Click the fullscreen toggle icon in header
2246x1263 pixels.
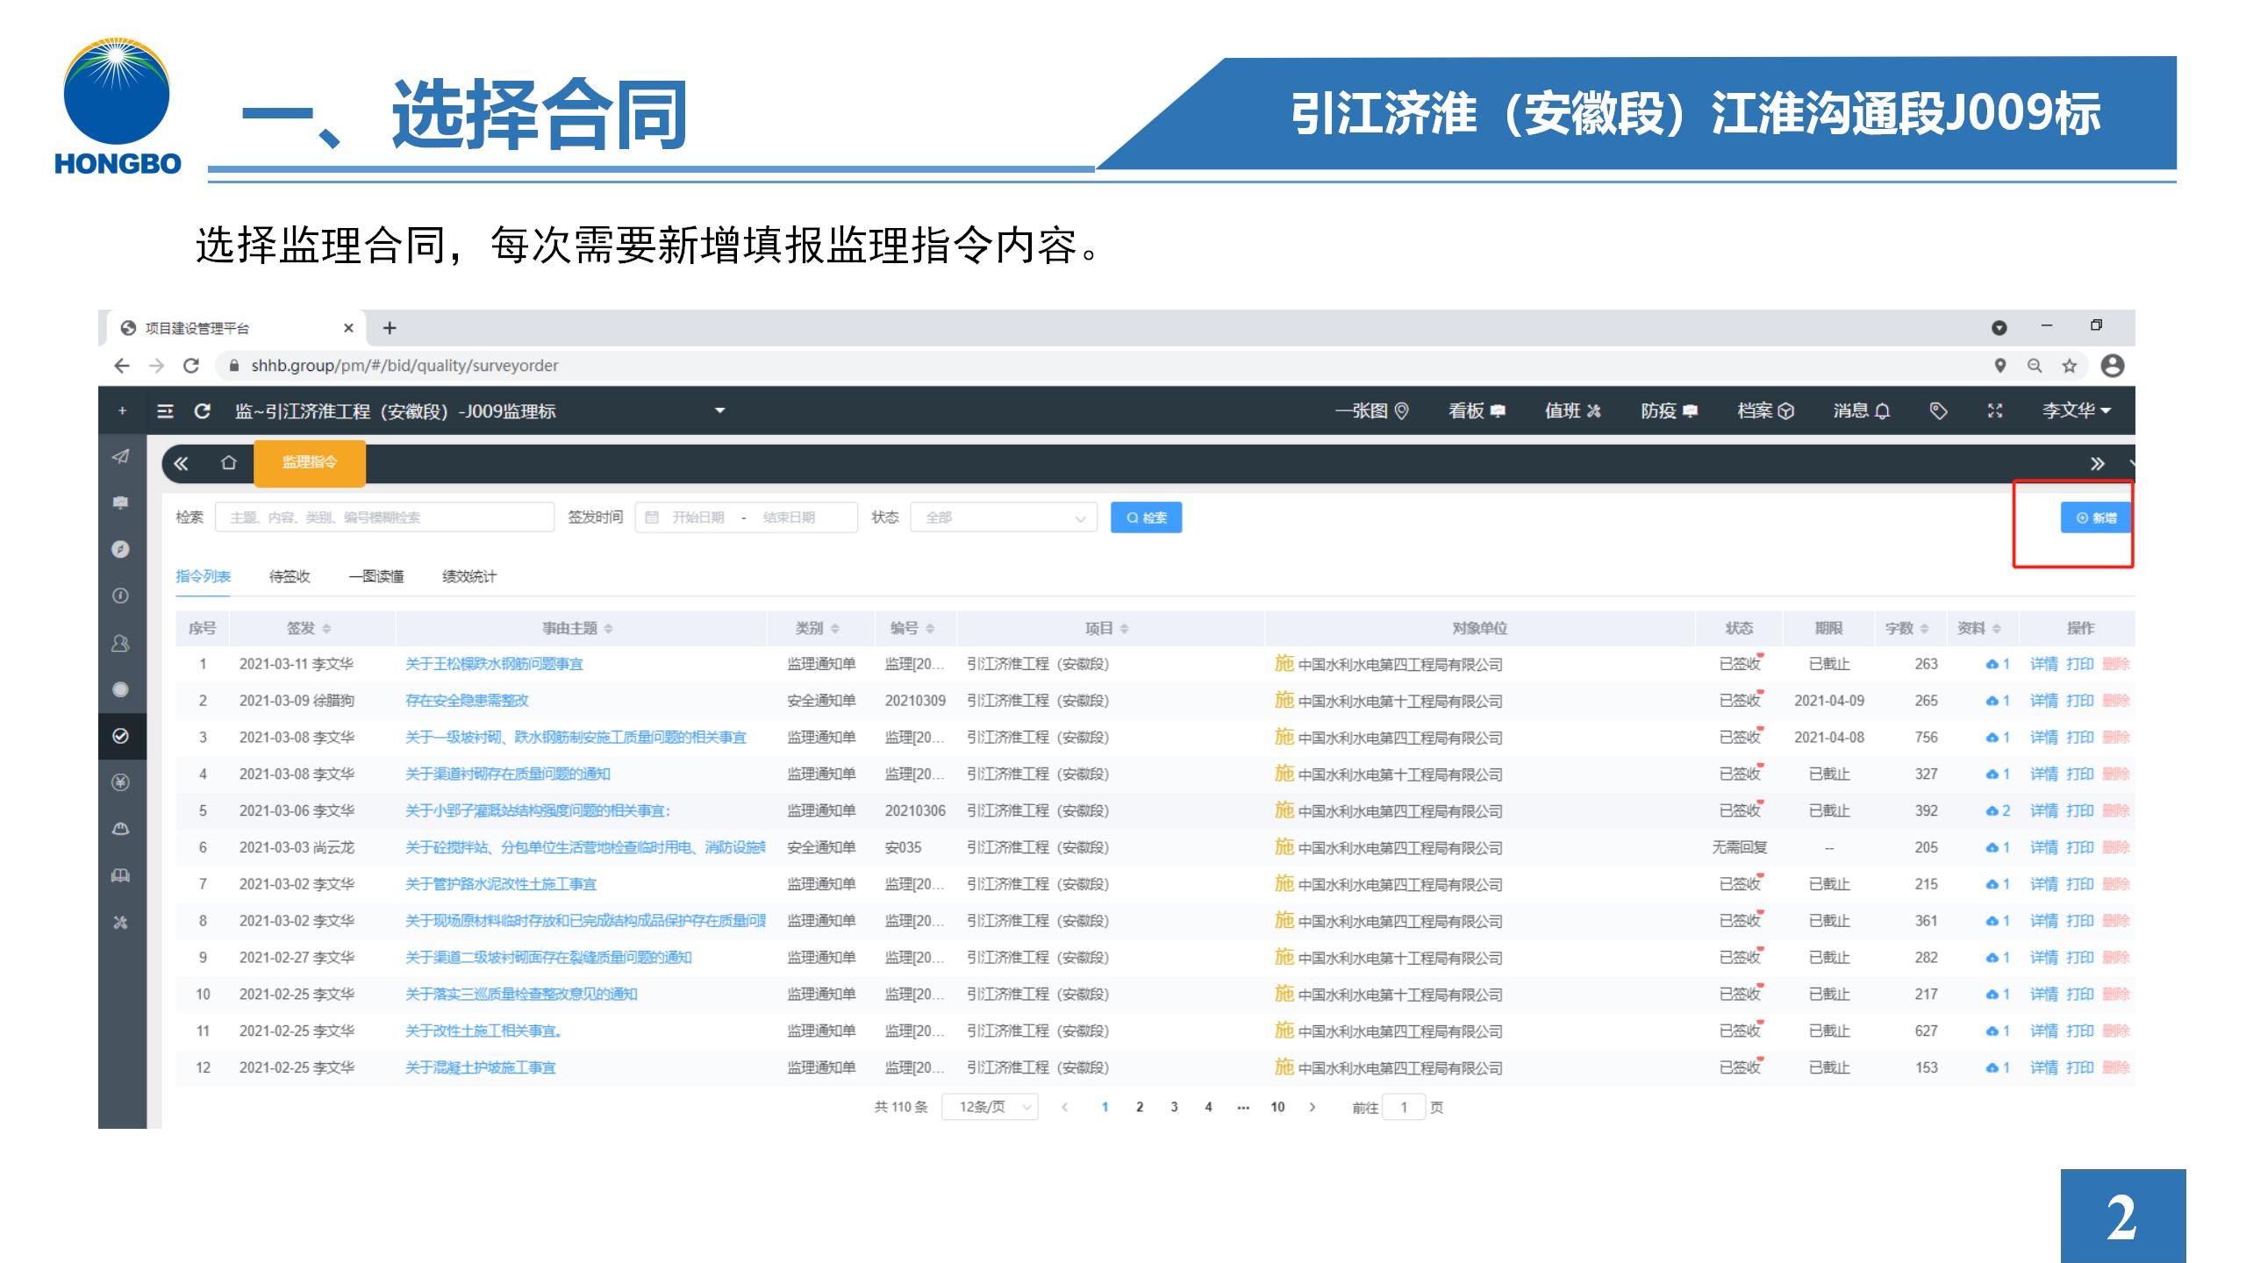(x=1994, y=410)
